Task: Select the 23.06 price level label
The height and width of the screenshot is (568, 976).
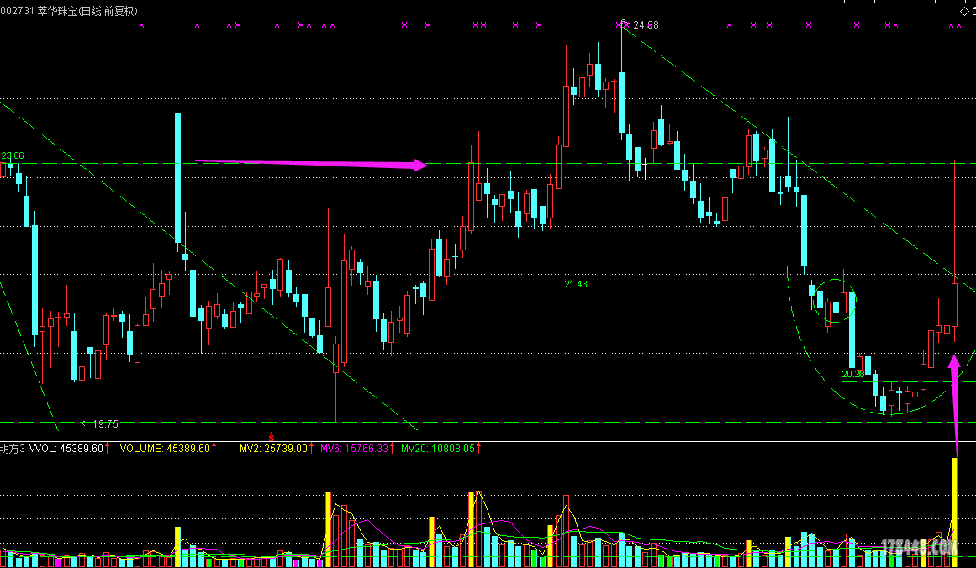Action: click(13, 155)
